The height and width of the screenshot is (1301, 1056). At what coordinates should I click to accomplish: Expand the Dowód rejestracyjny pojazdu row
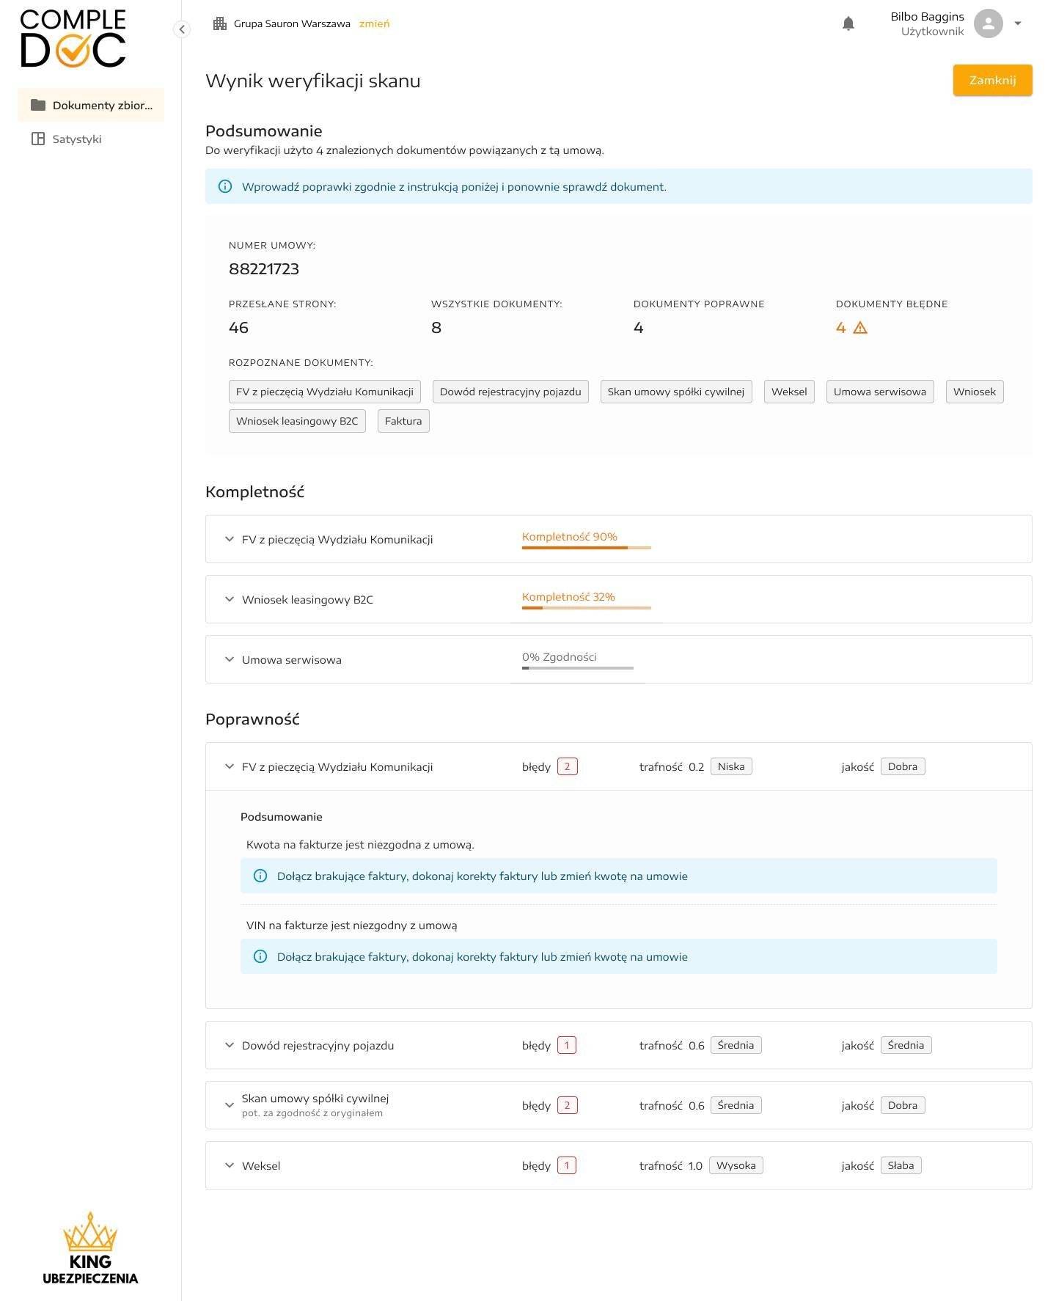(230, 1045)
